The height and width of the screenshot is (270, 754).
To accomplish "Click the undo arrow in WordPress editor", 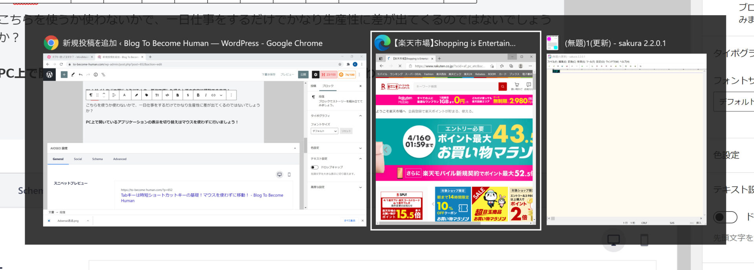I will 81,74.
